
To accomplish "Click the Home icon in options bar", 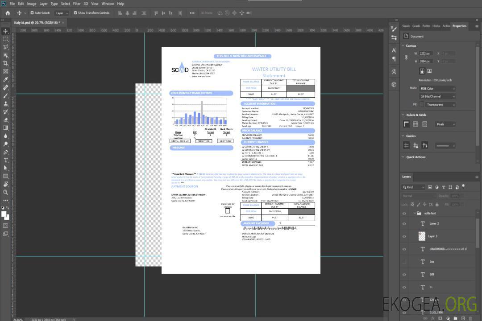I will (8, 13).
